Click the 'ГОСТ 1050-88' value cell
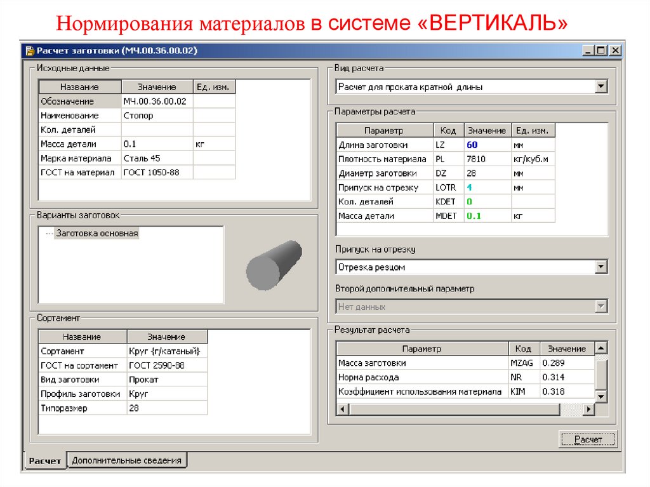Viewport: 650px width, 487px height. tap(157, 173)
